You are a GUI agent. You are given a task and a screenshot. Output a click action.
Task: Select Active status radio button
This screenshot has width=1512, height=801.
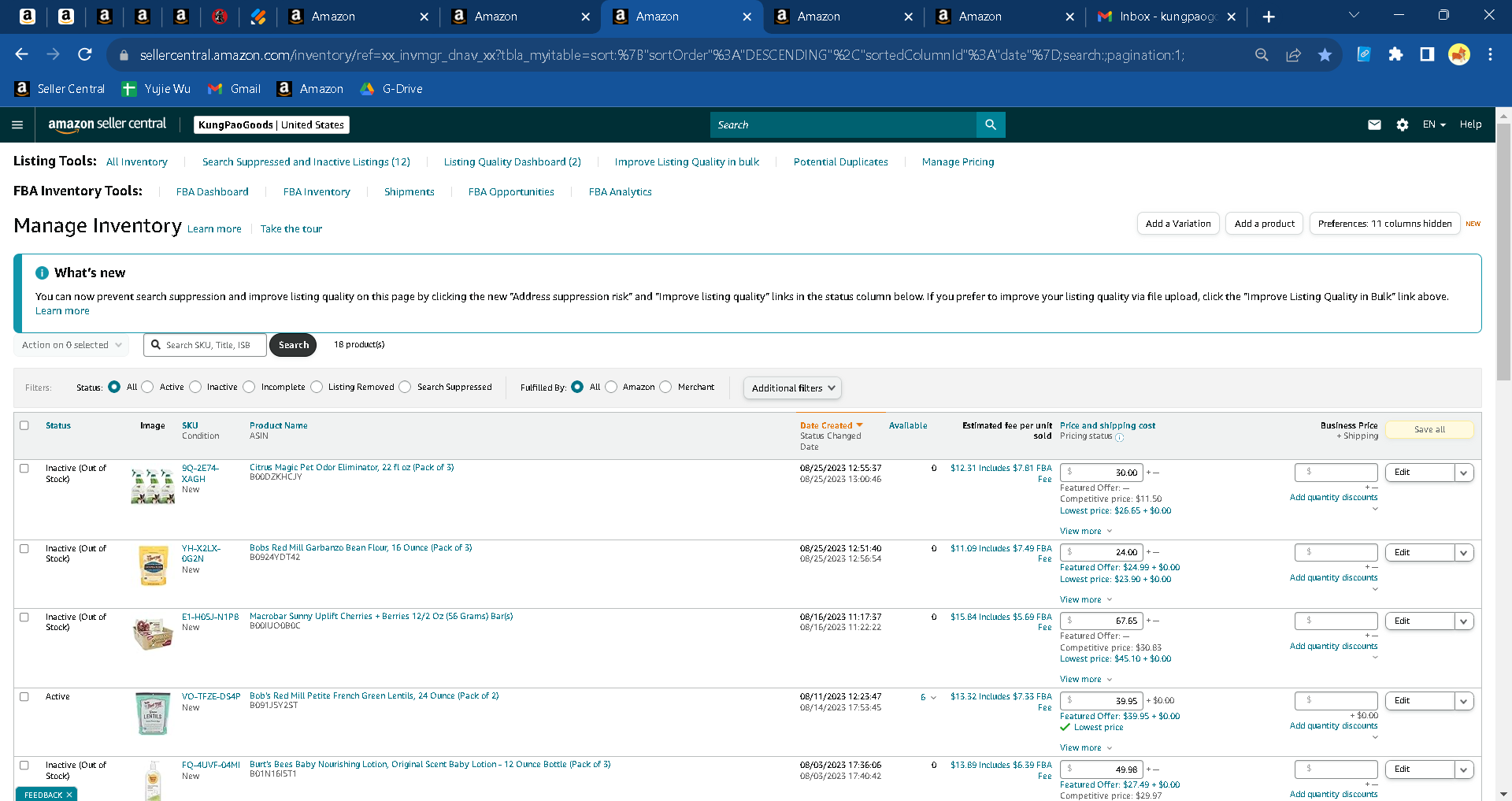(147, 387)
